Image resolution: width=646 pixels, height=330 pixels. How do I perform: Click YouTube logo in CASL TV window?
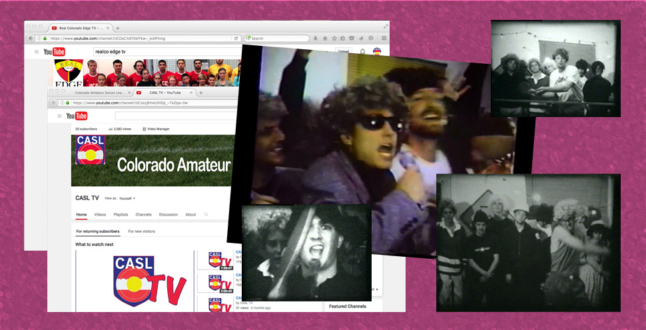tap(77, 116)
